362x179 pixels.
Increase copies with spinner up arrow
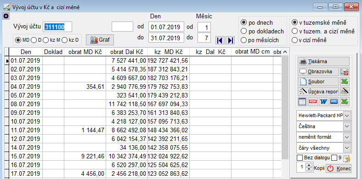click(x=309, y=165)
